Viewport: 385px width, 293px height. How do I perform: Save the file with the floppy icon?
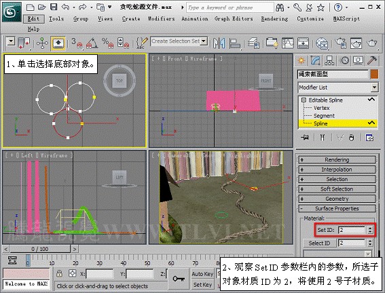pos(54,7)
